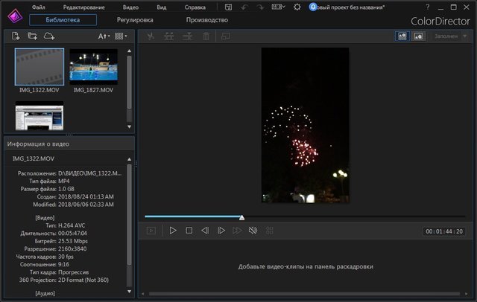Toggle the audio mute speaker icon
The image size is (477, 302).
253,231
